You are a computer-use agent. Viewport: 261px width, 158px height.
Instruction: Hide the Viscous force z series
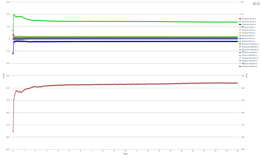point(247,33)
